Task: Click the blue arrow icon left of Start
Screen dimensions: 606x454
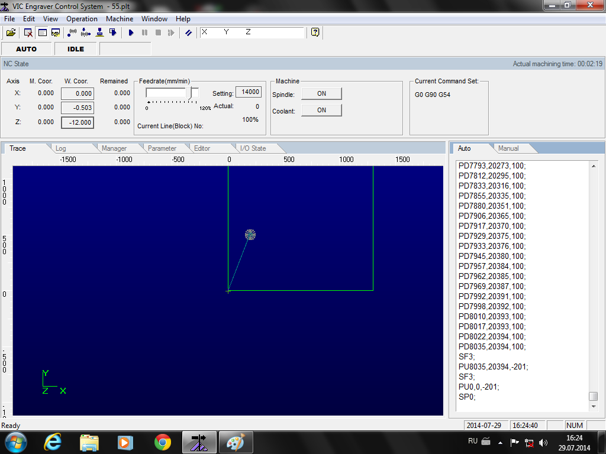Action: point(113,33)
